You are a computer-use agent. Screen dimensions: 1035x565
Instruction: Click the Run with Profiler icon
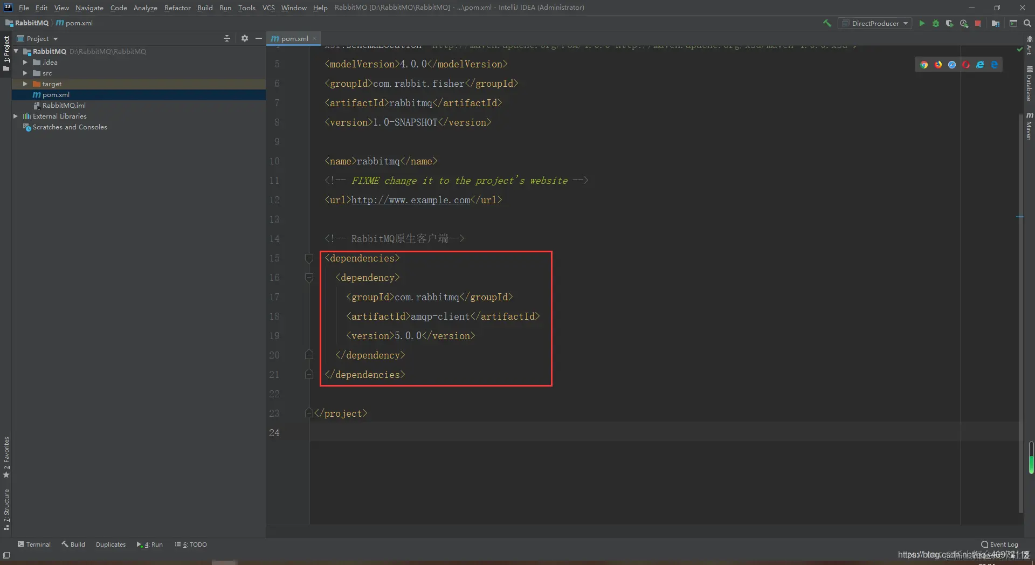(964, 23)
